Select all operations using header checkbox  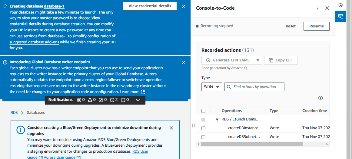click(203, 111)
